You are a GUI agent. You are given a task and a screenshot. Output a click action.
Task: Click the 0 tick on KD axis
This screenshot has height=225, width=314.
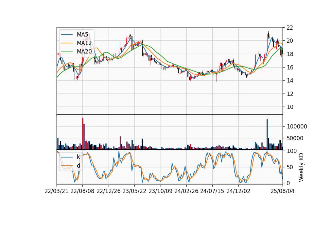[x=288, y=183]
